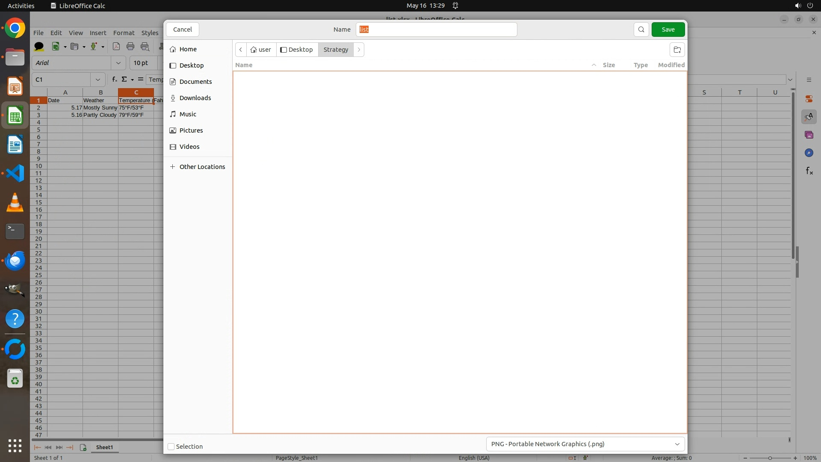Screen dimensions: 821x462
Task: Enable the Selection checkbox
Action: [x=171, y=447]
